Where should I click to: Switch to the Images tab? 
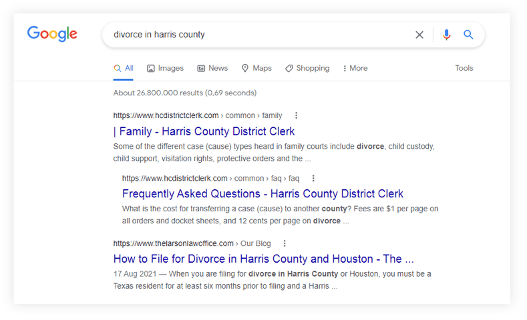point(165,68)
